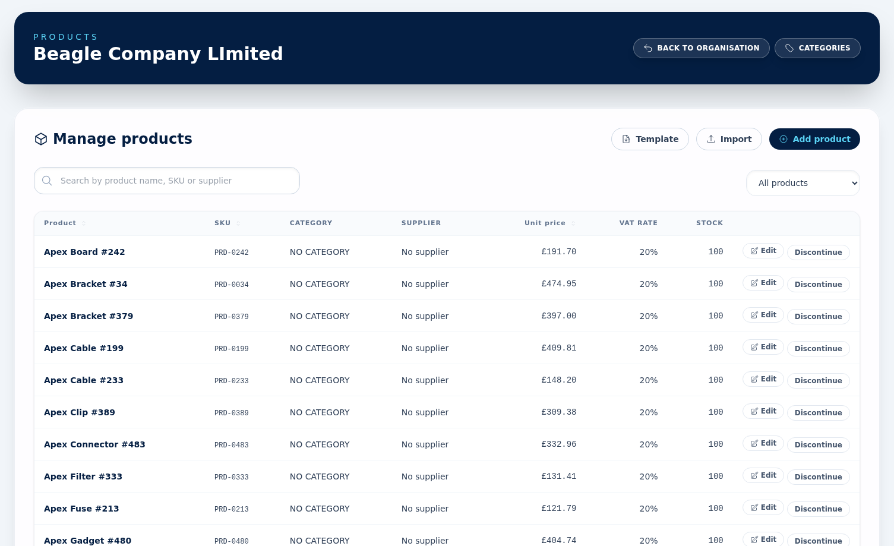
Task: Click the unit price £397.00
Action: point(559,316)
